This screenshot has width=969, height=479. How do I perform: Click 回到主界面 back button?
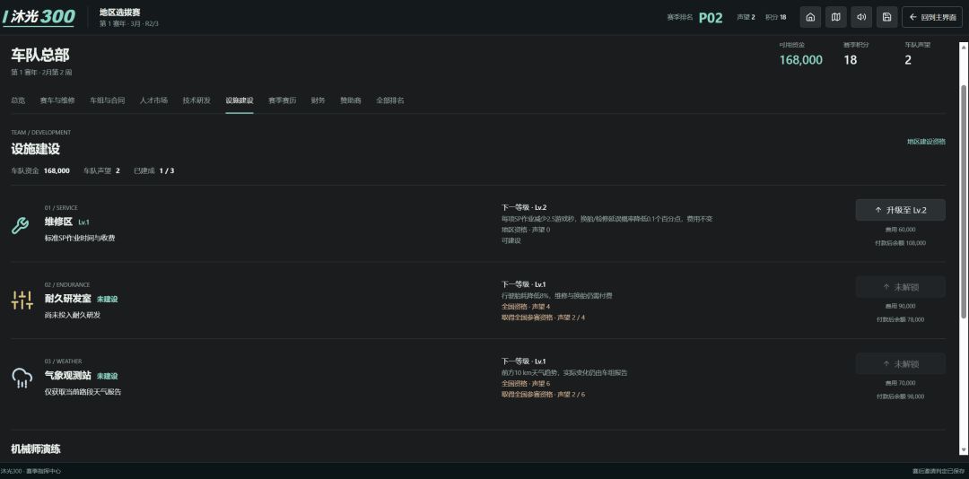click(932, 17)
